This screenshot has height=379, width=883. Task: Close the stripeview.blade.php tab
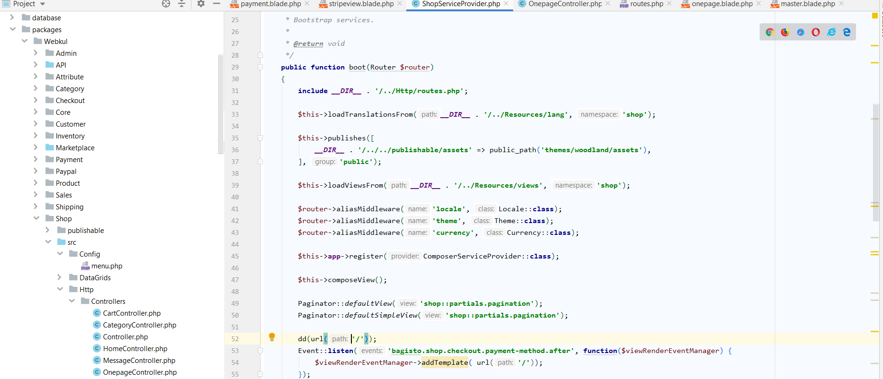click(x=400, y=4)
